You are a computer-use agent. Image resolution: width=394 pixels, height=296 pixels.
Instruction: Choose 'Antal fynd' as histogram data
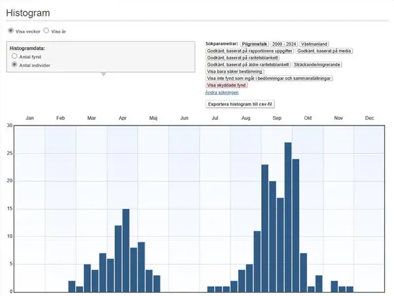[x=15, y=57]
